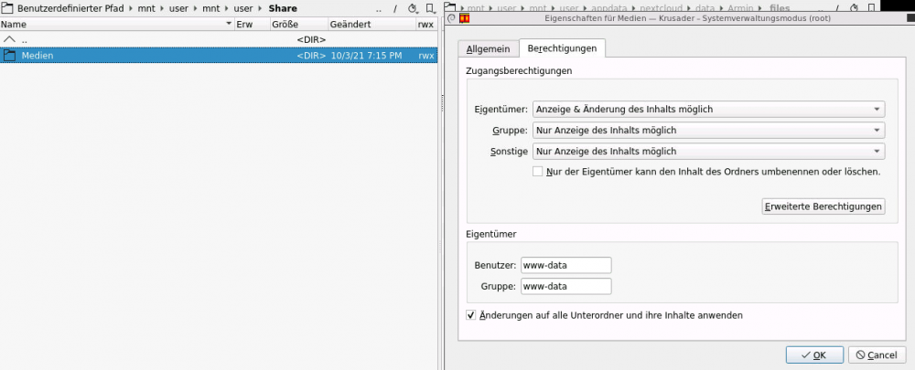Switch to the Berechtigungen tab
This screenshot has height=370, width=915.
(x=562, y=48)
